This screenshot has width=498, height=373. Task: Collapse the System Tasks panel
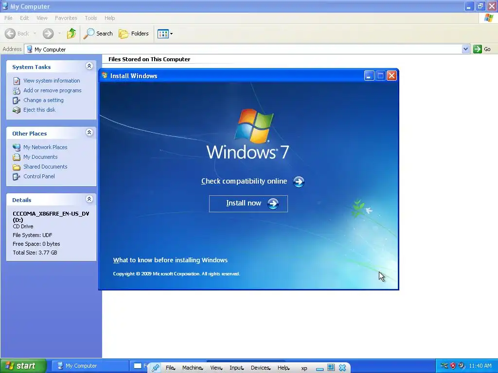point(89,66)
